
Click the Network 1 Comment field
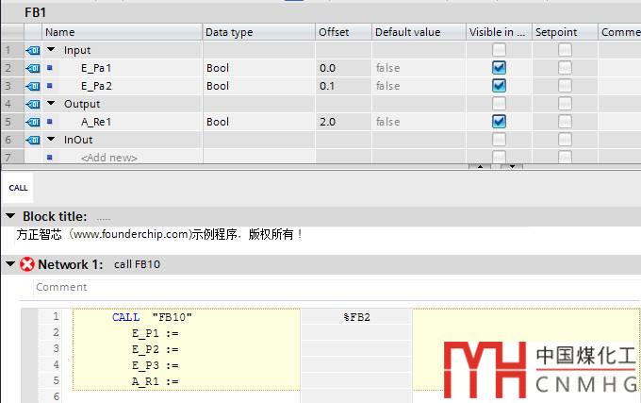283,287
